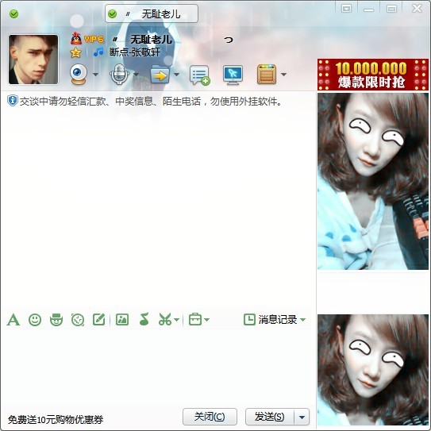Maximize the chat window

[391, 9]
